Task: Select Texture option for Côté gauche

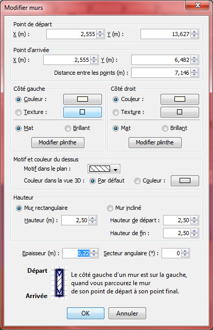Action: pos(19,112)
